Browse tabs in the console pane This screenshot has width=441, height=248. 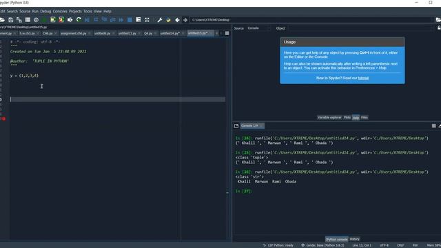236,125
